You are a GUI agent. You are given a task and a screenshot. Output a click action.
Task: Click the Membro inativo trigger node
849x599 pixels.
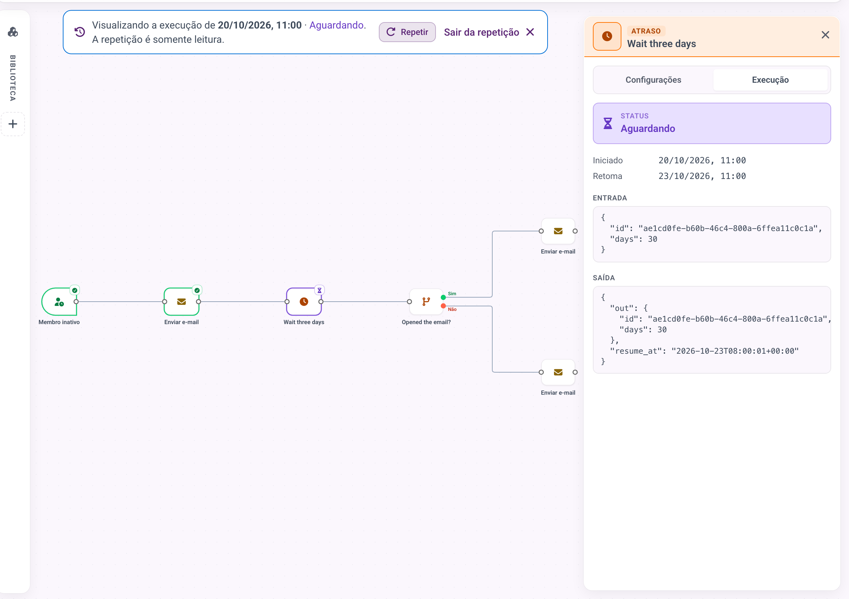(x=59, y=302)
